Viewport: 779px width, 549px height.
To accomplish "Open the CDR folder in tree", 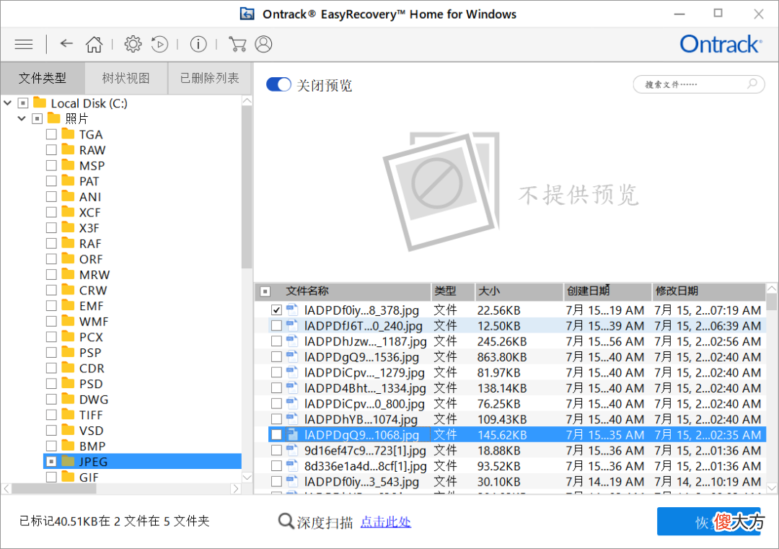I will click(x=92, y=368).
